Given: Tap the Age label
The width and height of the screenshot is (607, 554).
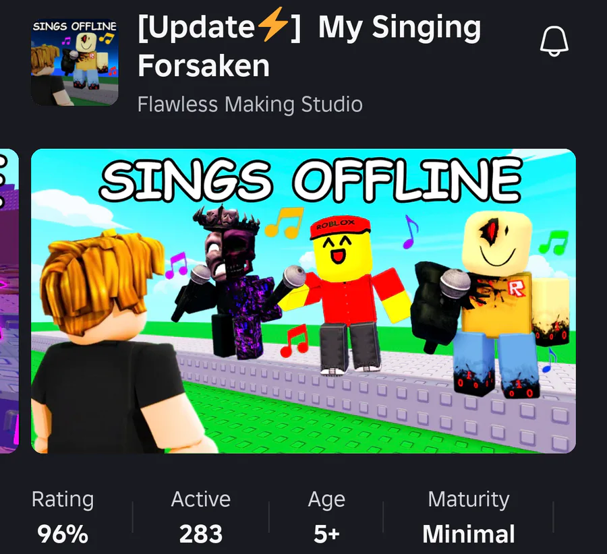Looking at the screenshot, I should (326, 500).
